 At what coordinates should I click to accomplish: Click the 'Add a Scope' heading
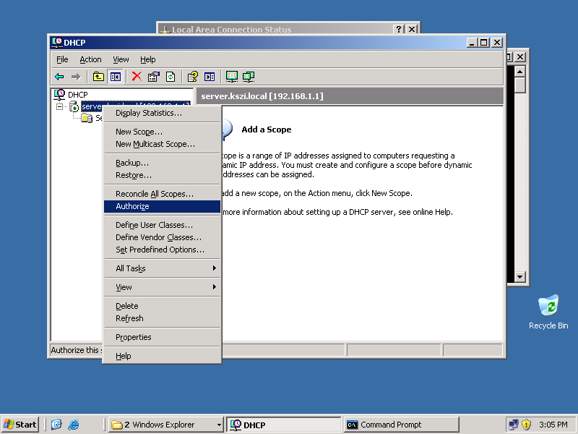pos(267,129)
